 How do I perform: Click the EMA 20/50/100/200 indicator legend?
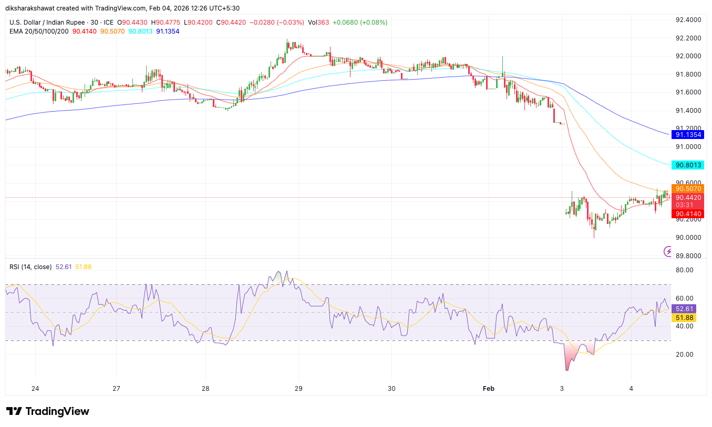(39, 31)
